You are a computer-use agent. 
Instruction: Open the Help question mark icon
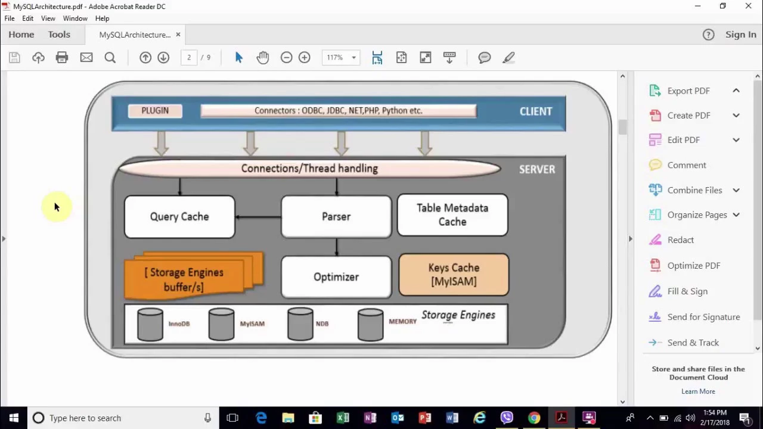click(708, 35)
